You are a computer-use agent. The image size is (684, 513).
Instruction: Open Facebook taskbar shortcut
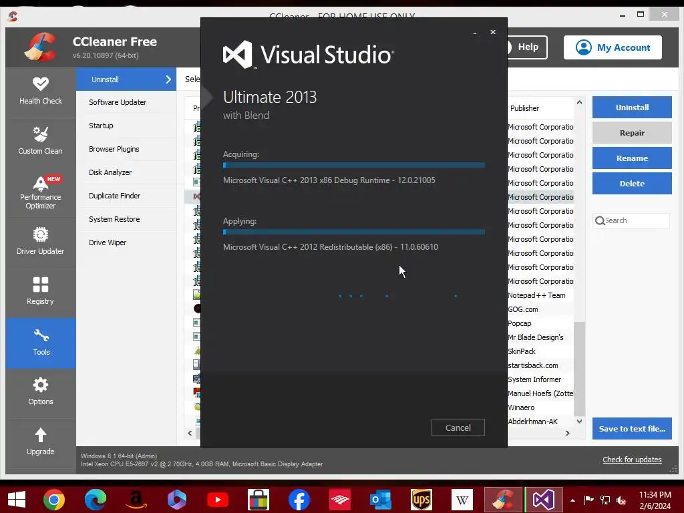(299, 500)
